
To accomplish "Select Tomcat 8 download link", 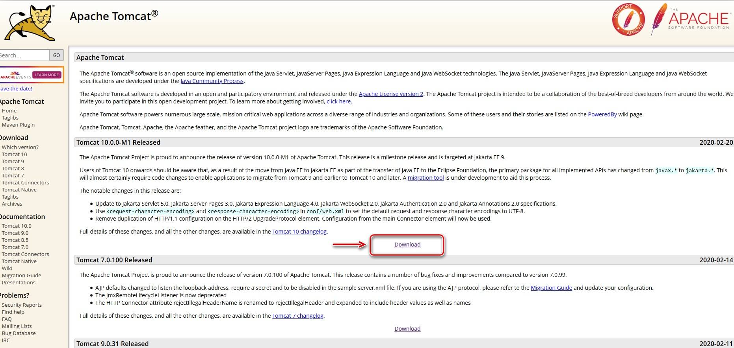I will [13, 168].
